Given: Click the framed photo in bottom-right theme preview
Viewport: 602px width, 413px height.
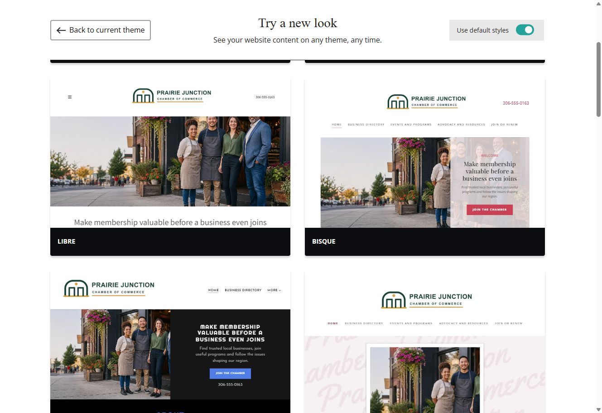Looking at the screenshot, I should [x=425, y=379].
